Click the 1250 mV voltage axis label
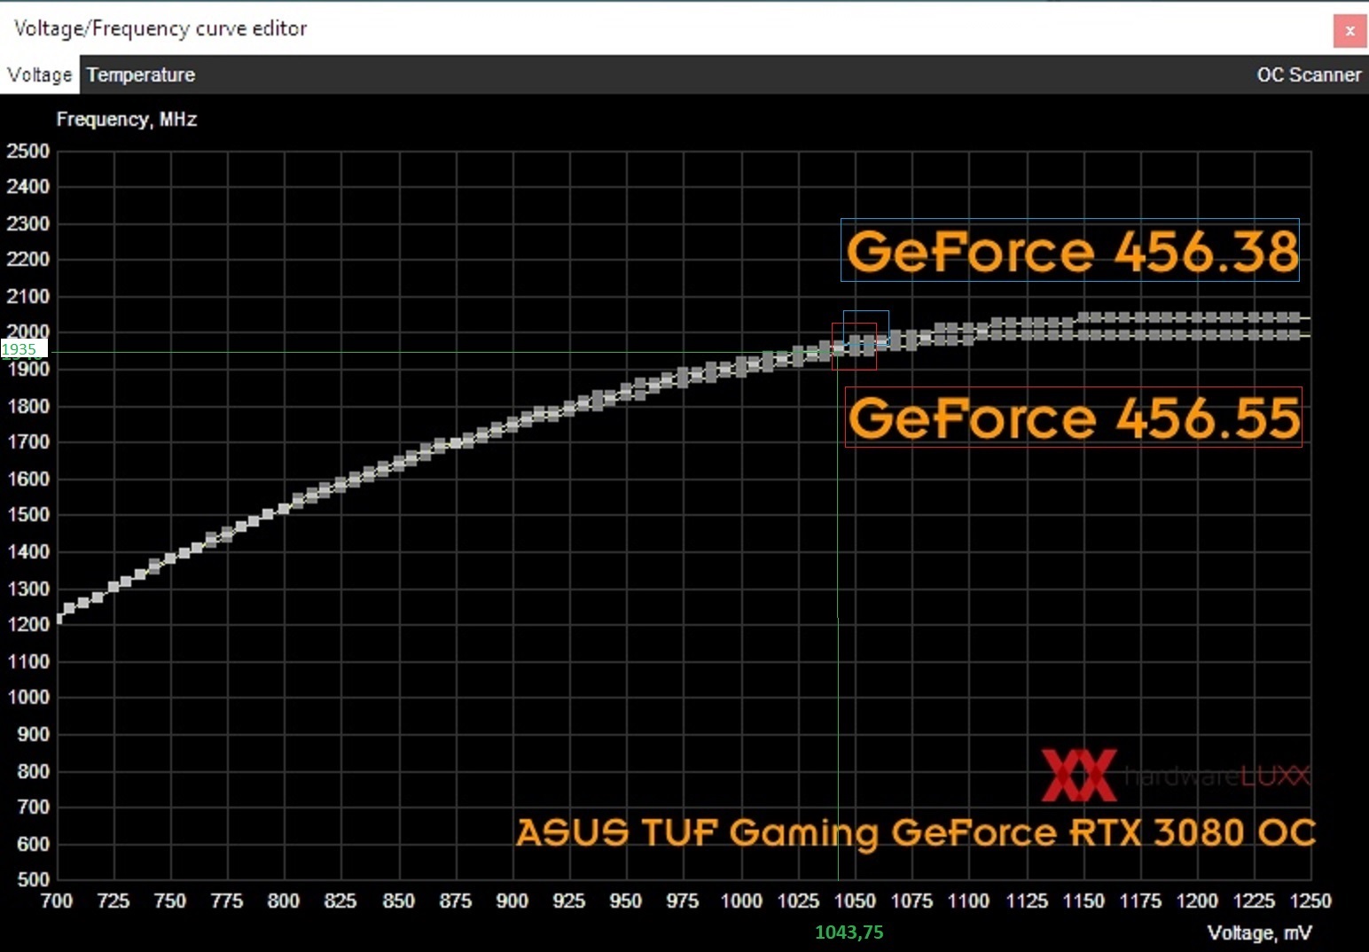Viewport: 1369px width, 952px height. [x=1310, y=901]
